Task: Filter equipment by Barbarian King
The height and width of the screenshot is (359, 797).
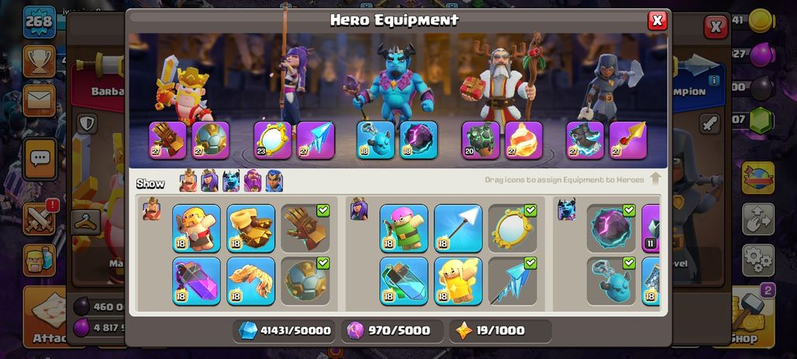Action: click(x=188, y=181)
